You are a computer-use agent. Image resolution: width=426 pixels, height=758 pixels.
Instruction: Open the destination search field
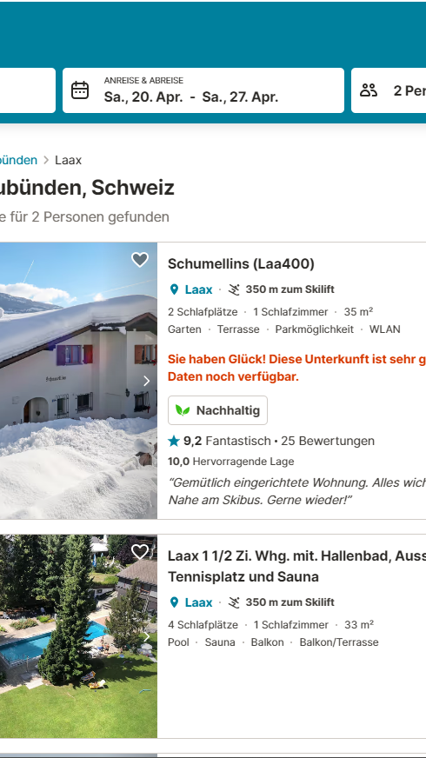[28, 90]
